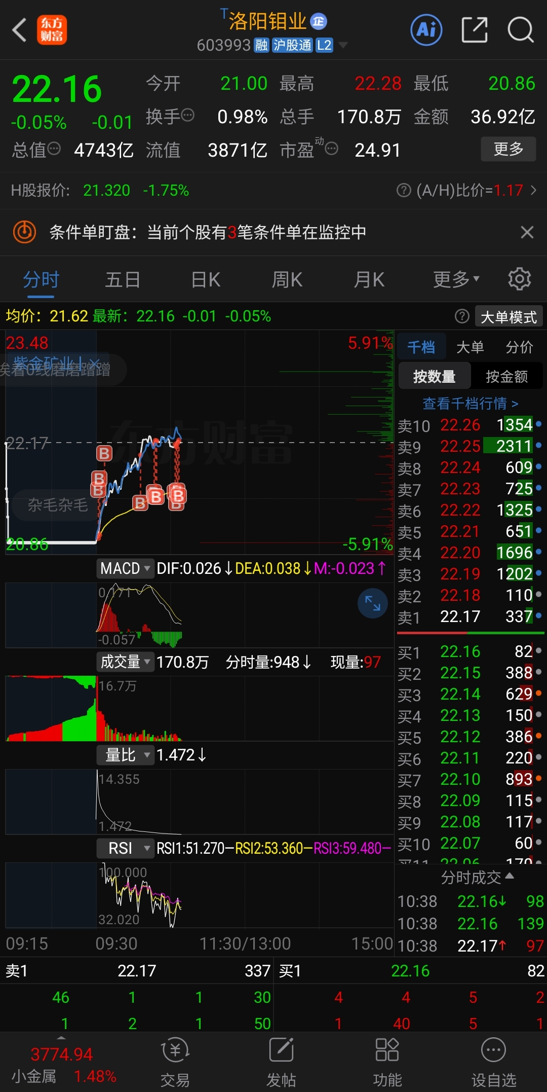547x1092 pixels.
Task: Tap help icon beside (A/H)比价
Action: pyautogui.click(x=404, y=190)
